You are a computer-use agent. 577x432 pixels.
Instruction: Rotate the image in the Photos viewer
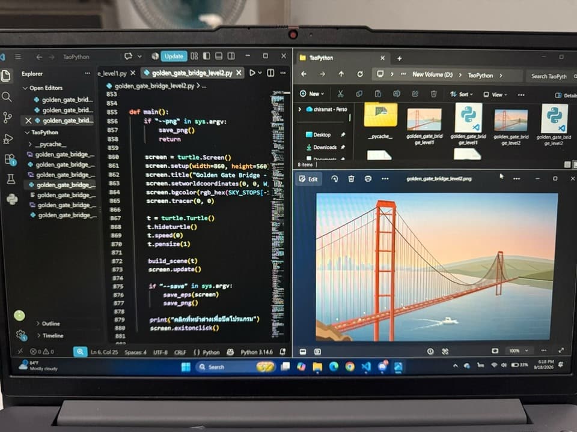click(335, 179)
